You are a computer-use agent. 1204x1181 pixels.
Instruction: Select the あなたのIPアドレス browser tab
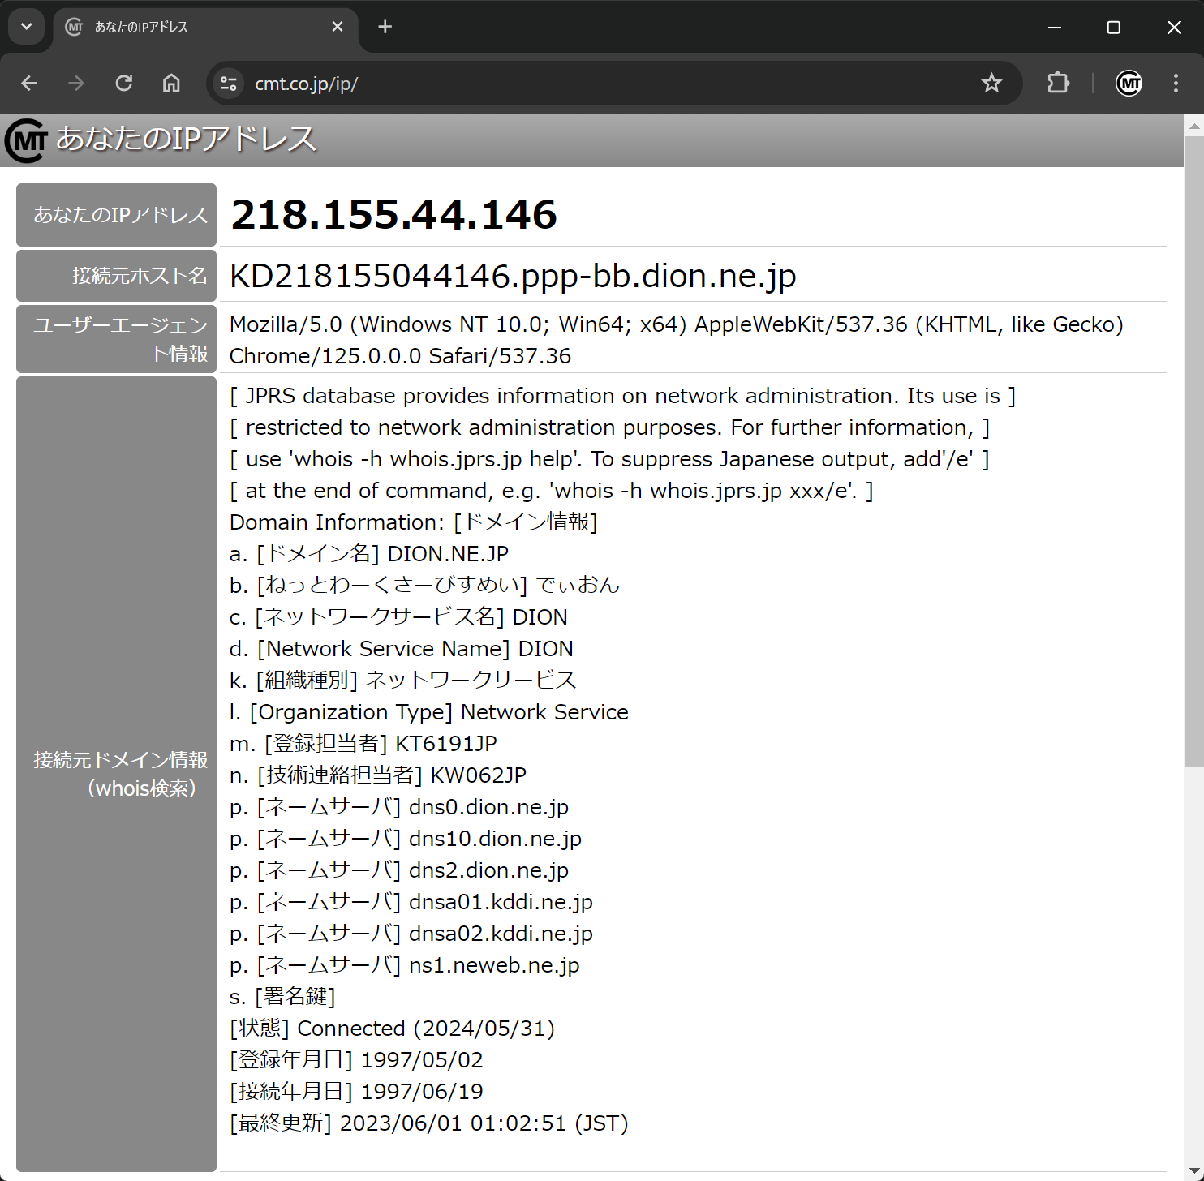(206, 27)
